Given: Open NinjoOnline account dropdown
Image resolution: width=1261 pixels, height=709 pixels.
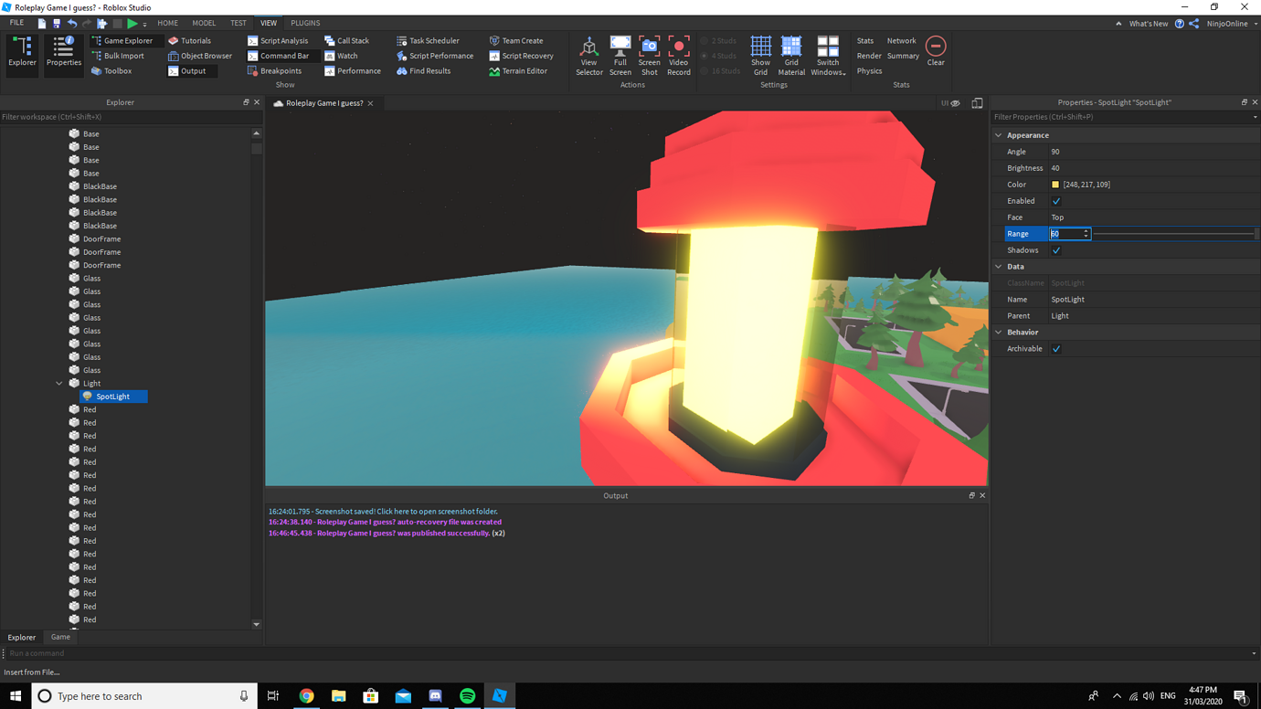Looking at the screenshot, I should (1231, 23).
